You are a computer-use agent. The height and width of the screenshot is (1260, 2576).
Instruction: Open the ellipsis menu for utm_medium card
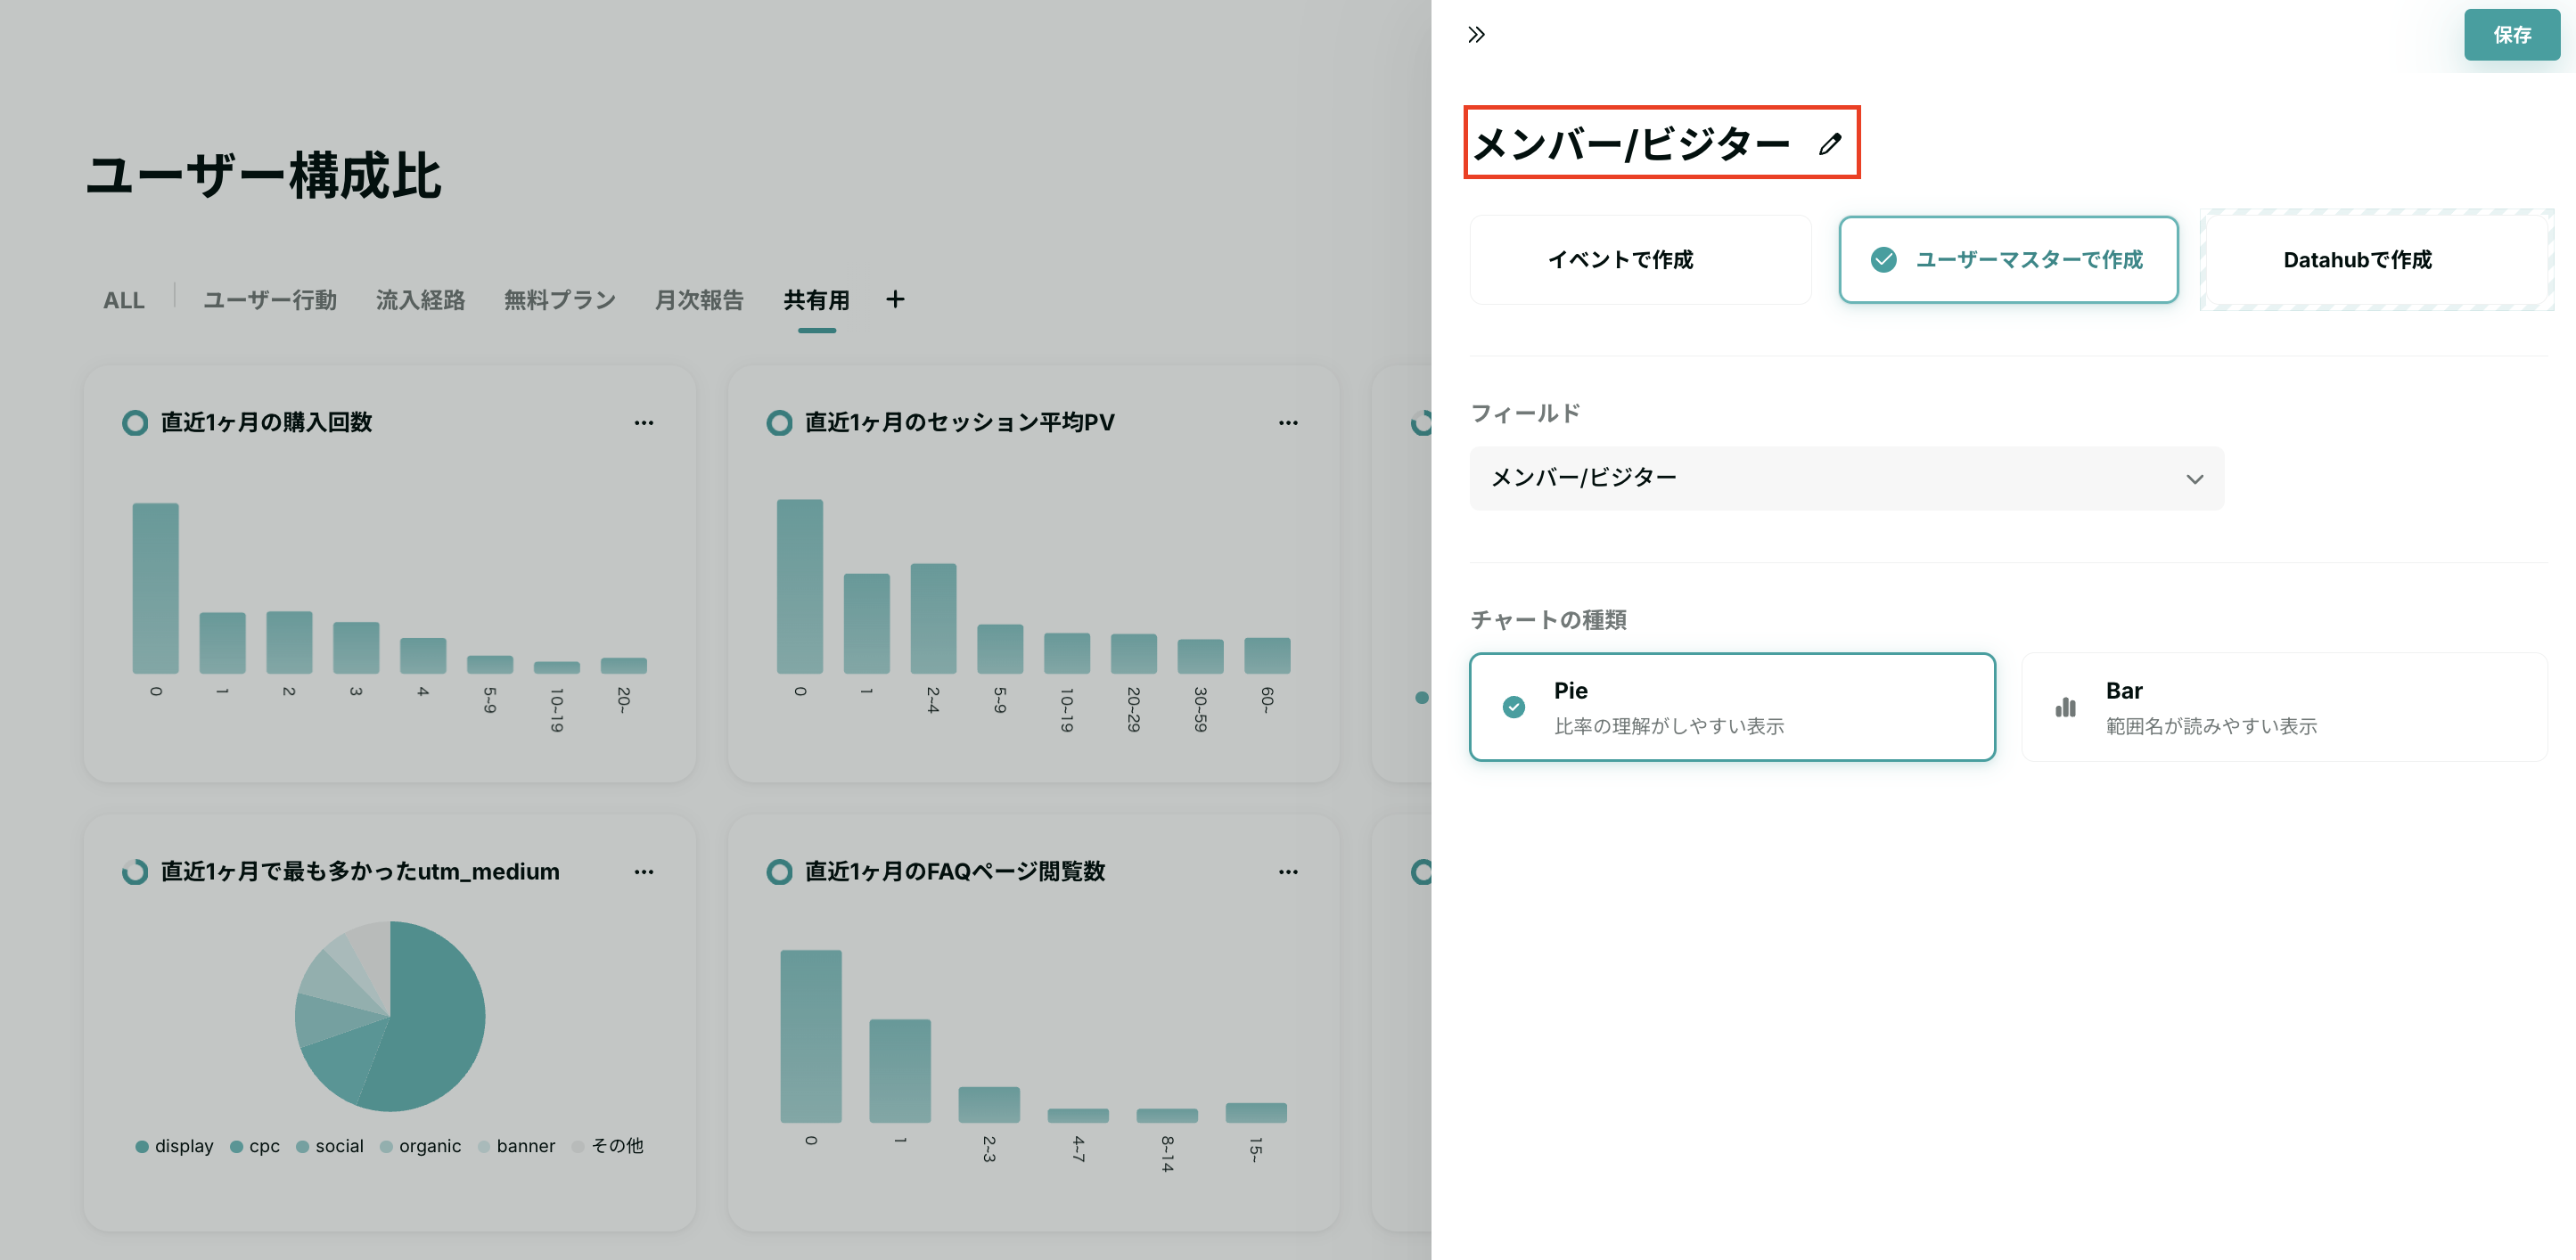tap(644, 872)
